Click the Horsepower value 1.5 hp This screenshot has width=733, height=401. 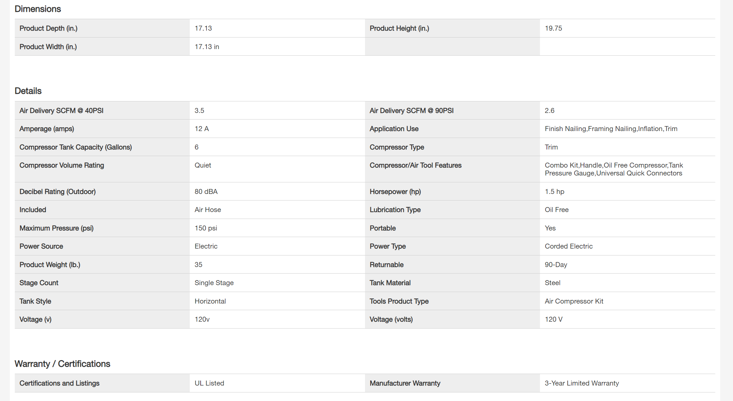(x=554, y=192)
